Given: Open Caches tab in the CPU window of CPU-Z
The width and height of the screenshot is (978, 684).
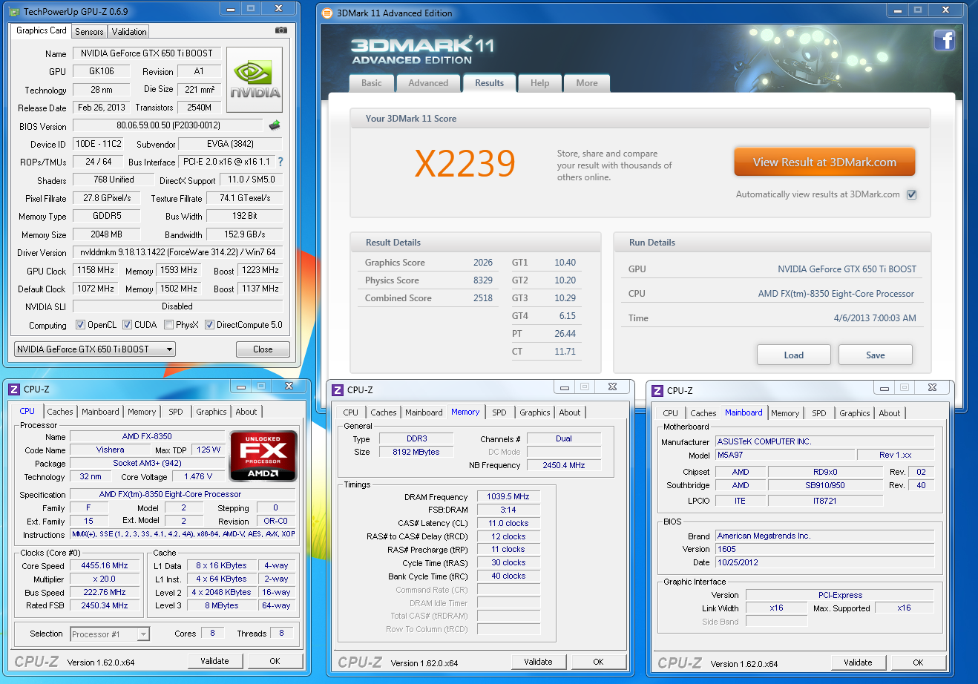Looking at the screenshot, I should (60, 412).
